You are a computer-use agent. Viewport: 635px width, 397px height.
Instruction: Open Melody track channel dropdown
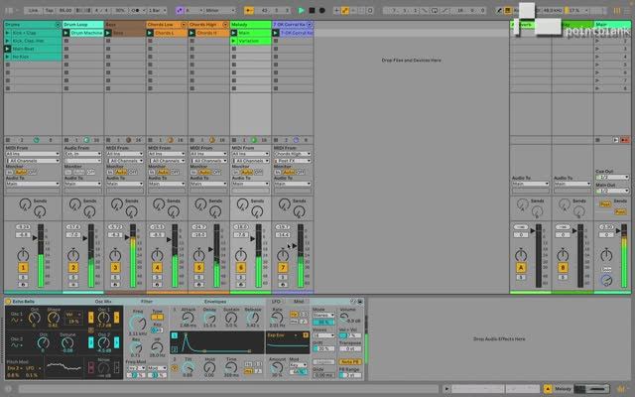(x=251, y=161)
